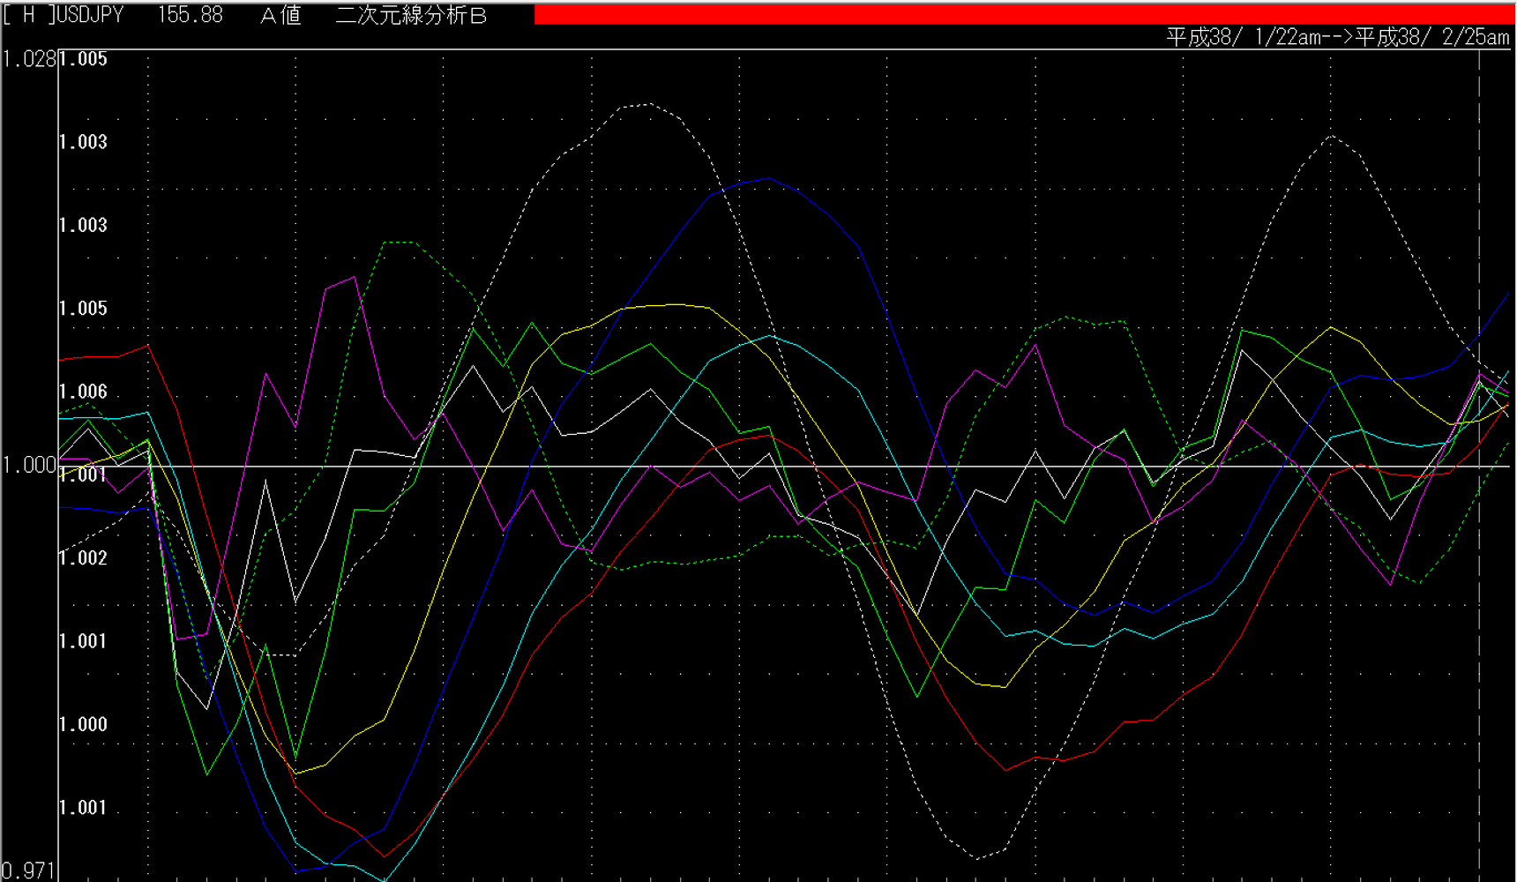Viewport: 1517px width, 882px height.
Task: Click the 0.971 axis minimum label
Action: click(29, 871)
